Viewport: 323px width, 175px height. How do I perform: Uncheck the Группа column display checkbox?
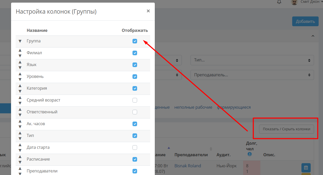[135, 41]
